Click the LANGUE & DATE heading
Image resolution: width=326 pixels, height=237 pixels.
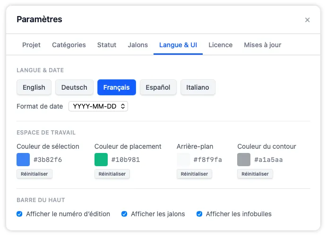pos(40,70)
